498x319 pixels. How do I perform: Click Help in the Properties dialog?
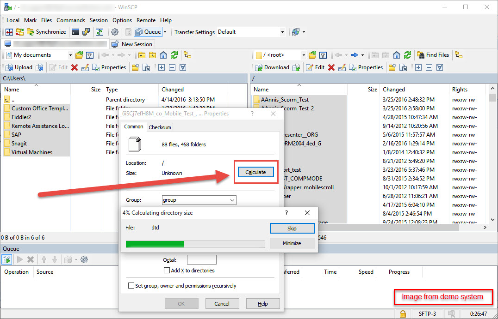tap(263, 304)
